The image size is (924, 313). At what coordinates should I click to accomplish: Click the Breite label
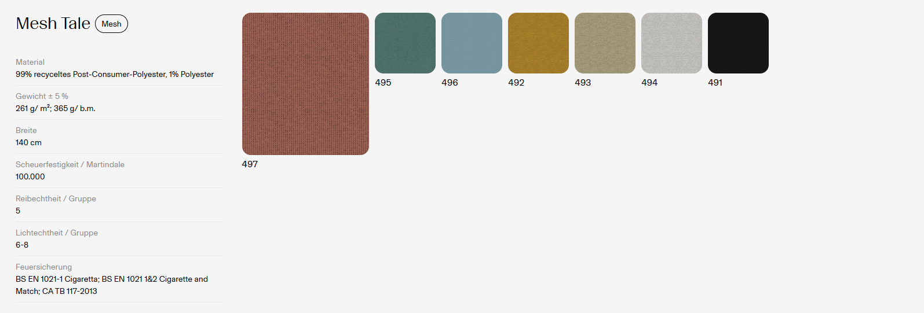pos(26,130)
